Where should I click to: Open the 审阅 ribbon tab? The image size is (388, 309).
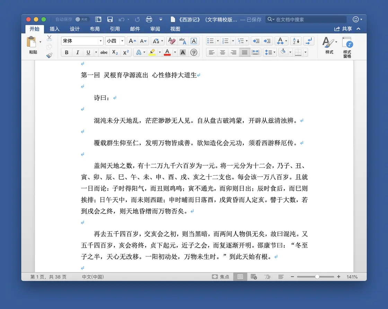point(155,29)
